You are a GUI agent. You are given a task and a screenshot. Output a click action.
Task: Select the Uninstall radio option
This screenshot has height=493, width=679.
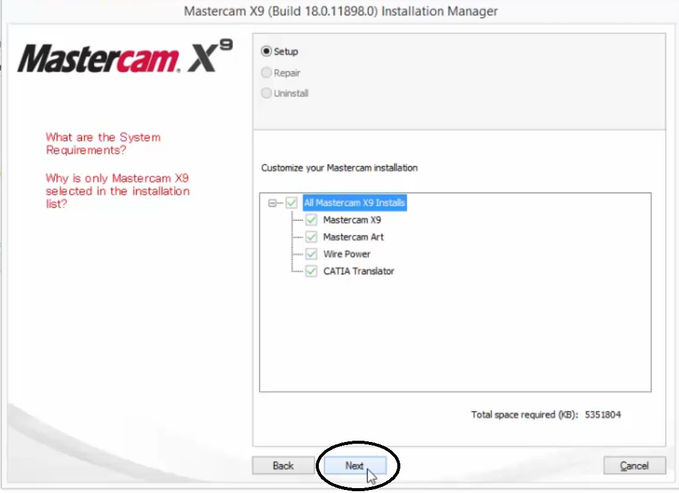[x=266, y=94]
